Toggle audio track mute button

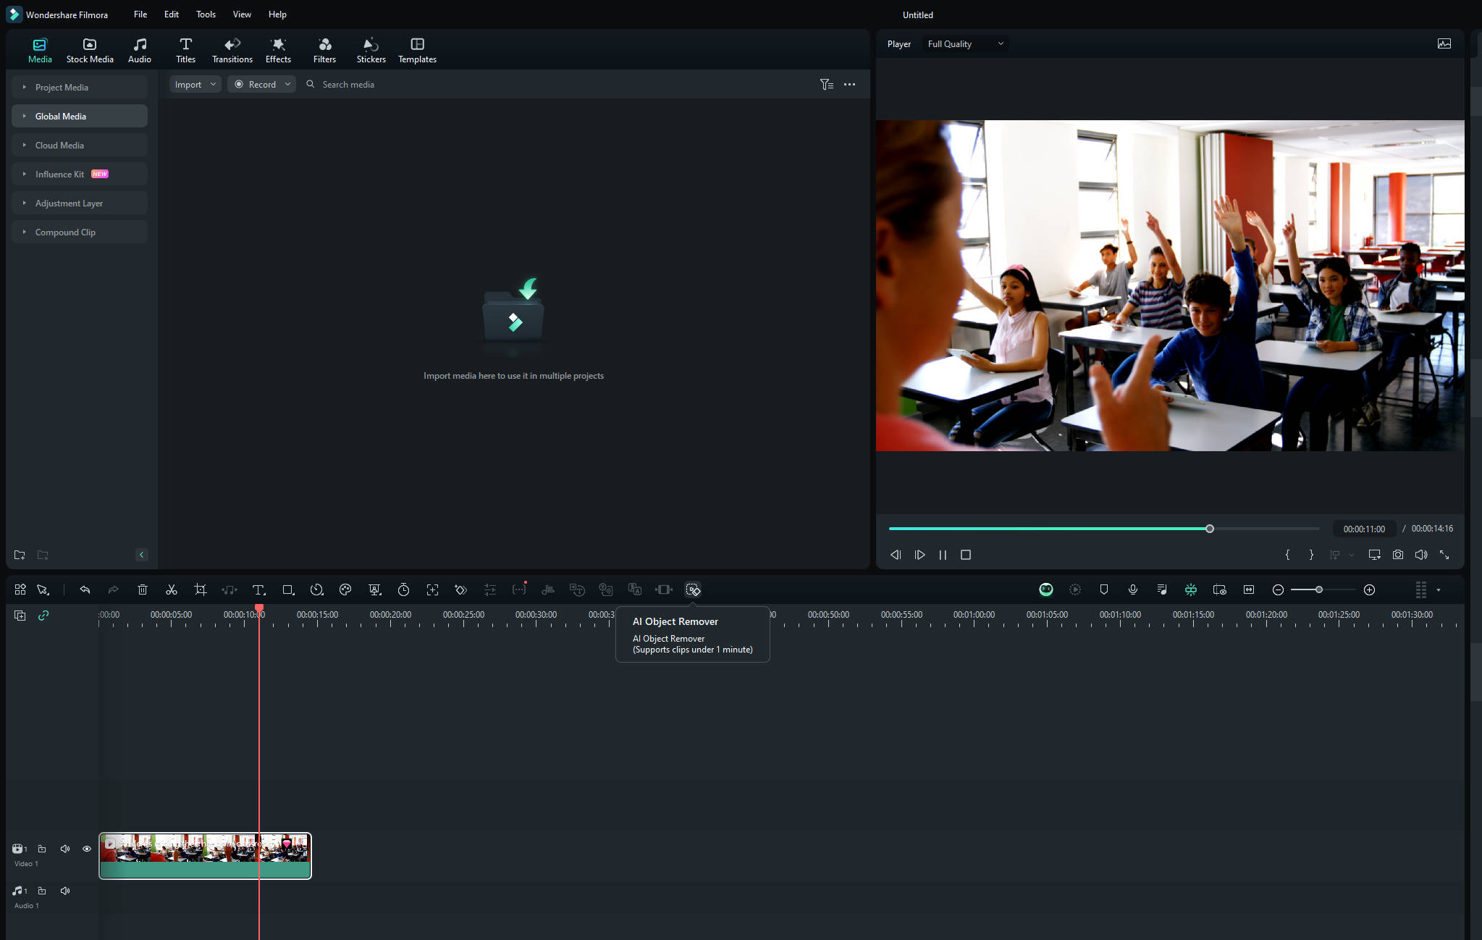64,890
